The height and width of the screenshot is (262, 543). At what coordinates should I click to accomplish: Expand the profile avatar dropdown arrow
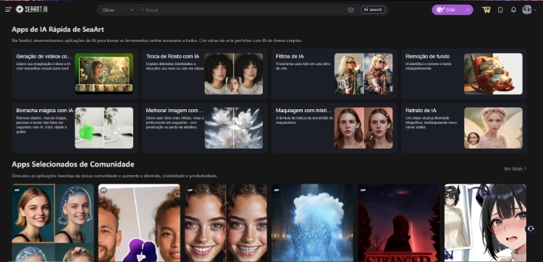tap(535, 10)
